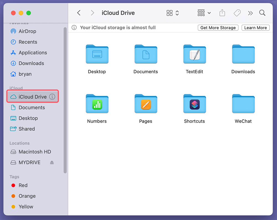Open the Tags icon in the toolbar
This screenshot has width=277, height=220.
237,13
